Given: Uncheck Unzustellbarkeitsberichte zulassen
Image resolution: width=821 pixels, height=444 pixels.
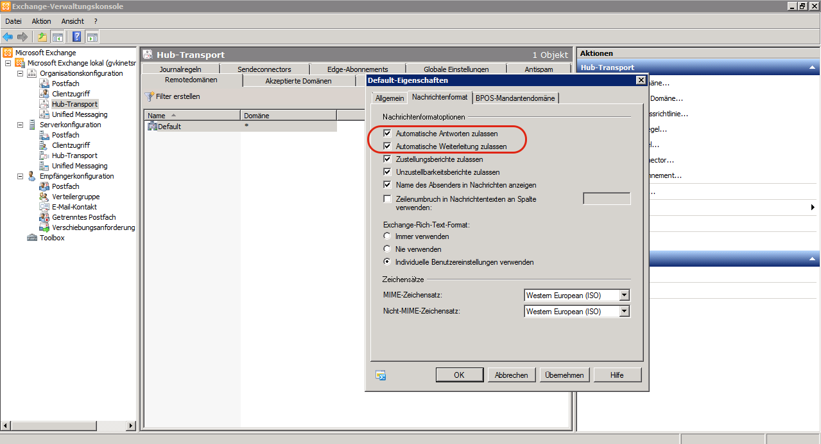Looking at the screenshot, I should [x=387, y=172].
